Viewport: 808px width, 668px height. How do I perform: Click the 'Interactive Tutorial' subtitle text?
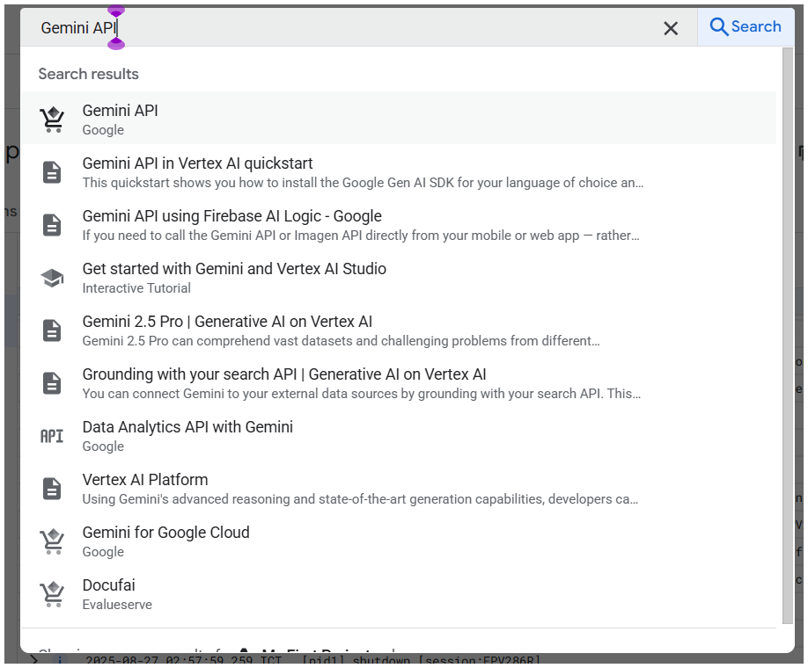(x=136, y=288)
